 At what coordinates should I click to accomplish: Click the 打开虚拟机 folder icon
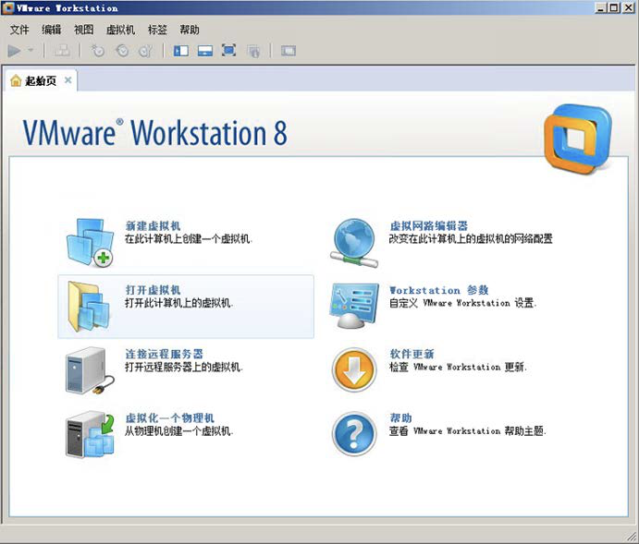pos(89,307)
